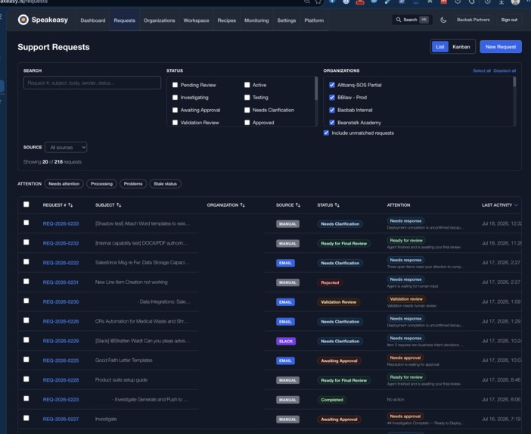Switch to the List view
This screenshot has height=434, width=531.
tap(440, 47)
